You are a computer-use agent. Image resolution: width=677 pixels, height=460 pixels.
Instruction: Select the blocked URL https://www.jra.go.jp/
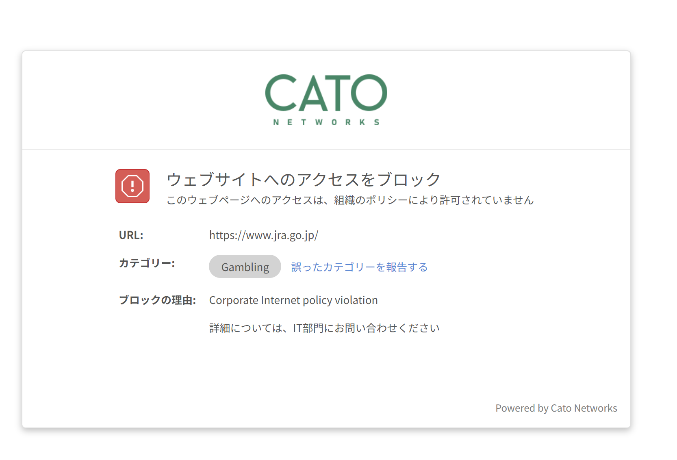(x=264, y=235)
